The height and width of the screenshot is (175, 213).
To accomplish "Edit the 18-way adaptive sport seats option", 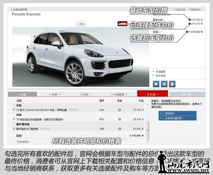I will click(14, 119).
